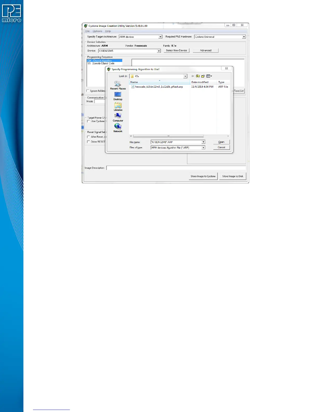Click the Up One Level folder icon
This screenshot has height=412, width=318.
(x=198, y=76)
